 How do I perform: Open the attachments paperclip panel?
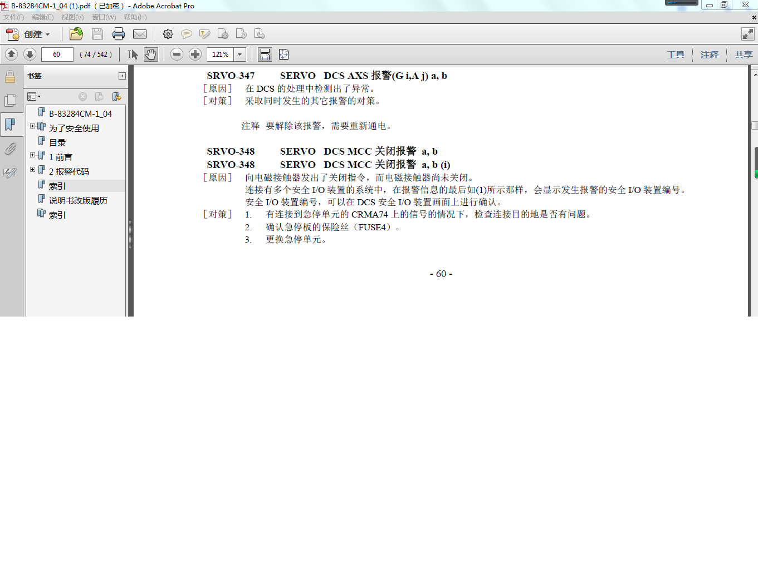pyautogui.click(x=10, y=149)
